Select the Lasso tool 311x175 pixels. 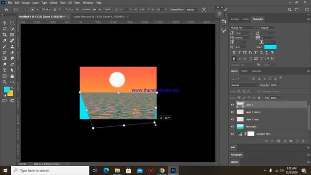pyautogui.click(x=4, y=29)
